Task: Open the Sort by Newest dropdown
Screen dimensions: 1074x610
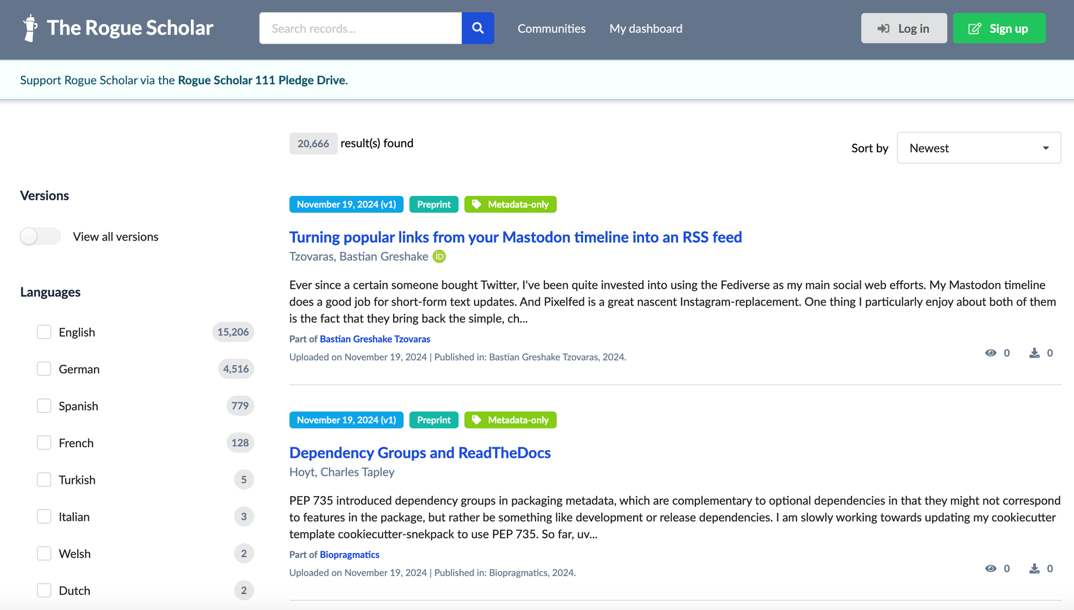Action: point(978,148)
